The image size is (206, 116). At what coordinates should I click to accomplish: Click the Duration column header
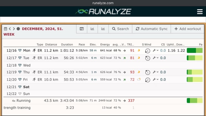(67, 44)
